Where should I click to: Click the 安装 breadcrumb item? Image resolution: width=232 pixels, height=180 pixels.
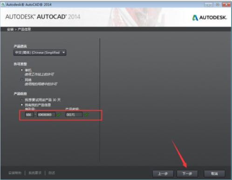point(10,29)
